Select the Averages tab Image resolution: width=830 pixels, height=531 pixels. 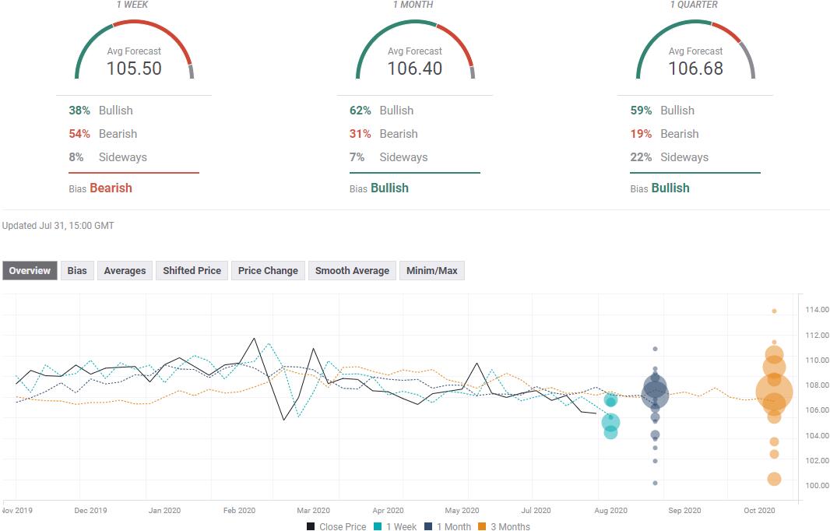coord(125,270)
